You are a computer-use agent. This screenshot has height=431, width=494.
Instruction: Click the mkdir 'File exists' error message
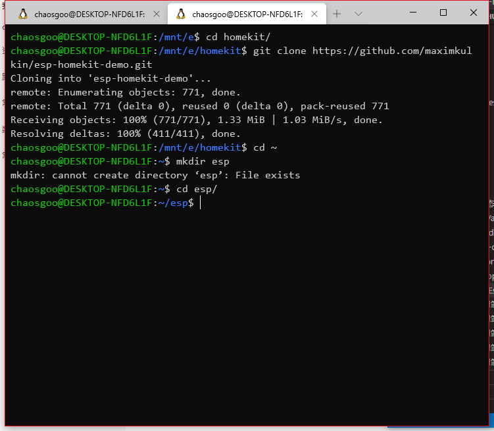[x=155, y=175]
